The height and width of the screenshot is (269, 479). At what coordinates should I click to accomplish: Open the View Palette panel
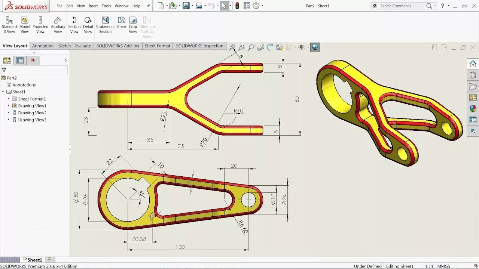coord(473,98)
